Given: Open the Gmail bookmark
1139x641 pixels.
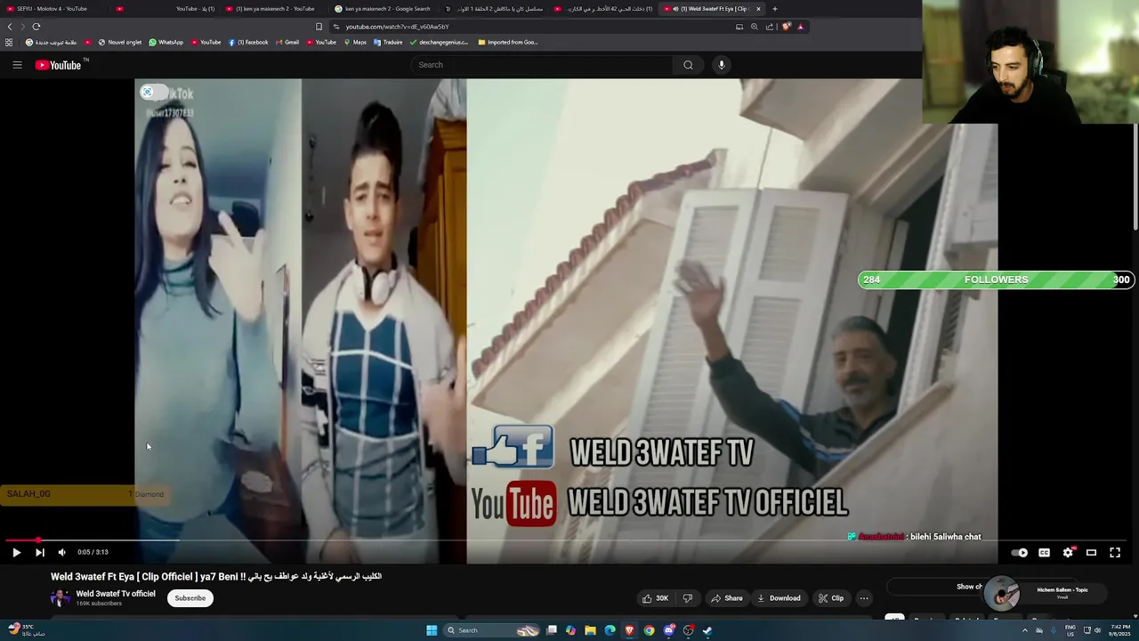Looking at the screenshot, I should point(287,42).
